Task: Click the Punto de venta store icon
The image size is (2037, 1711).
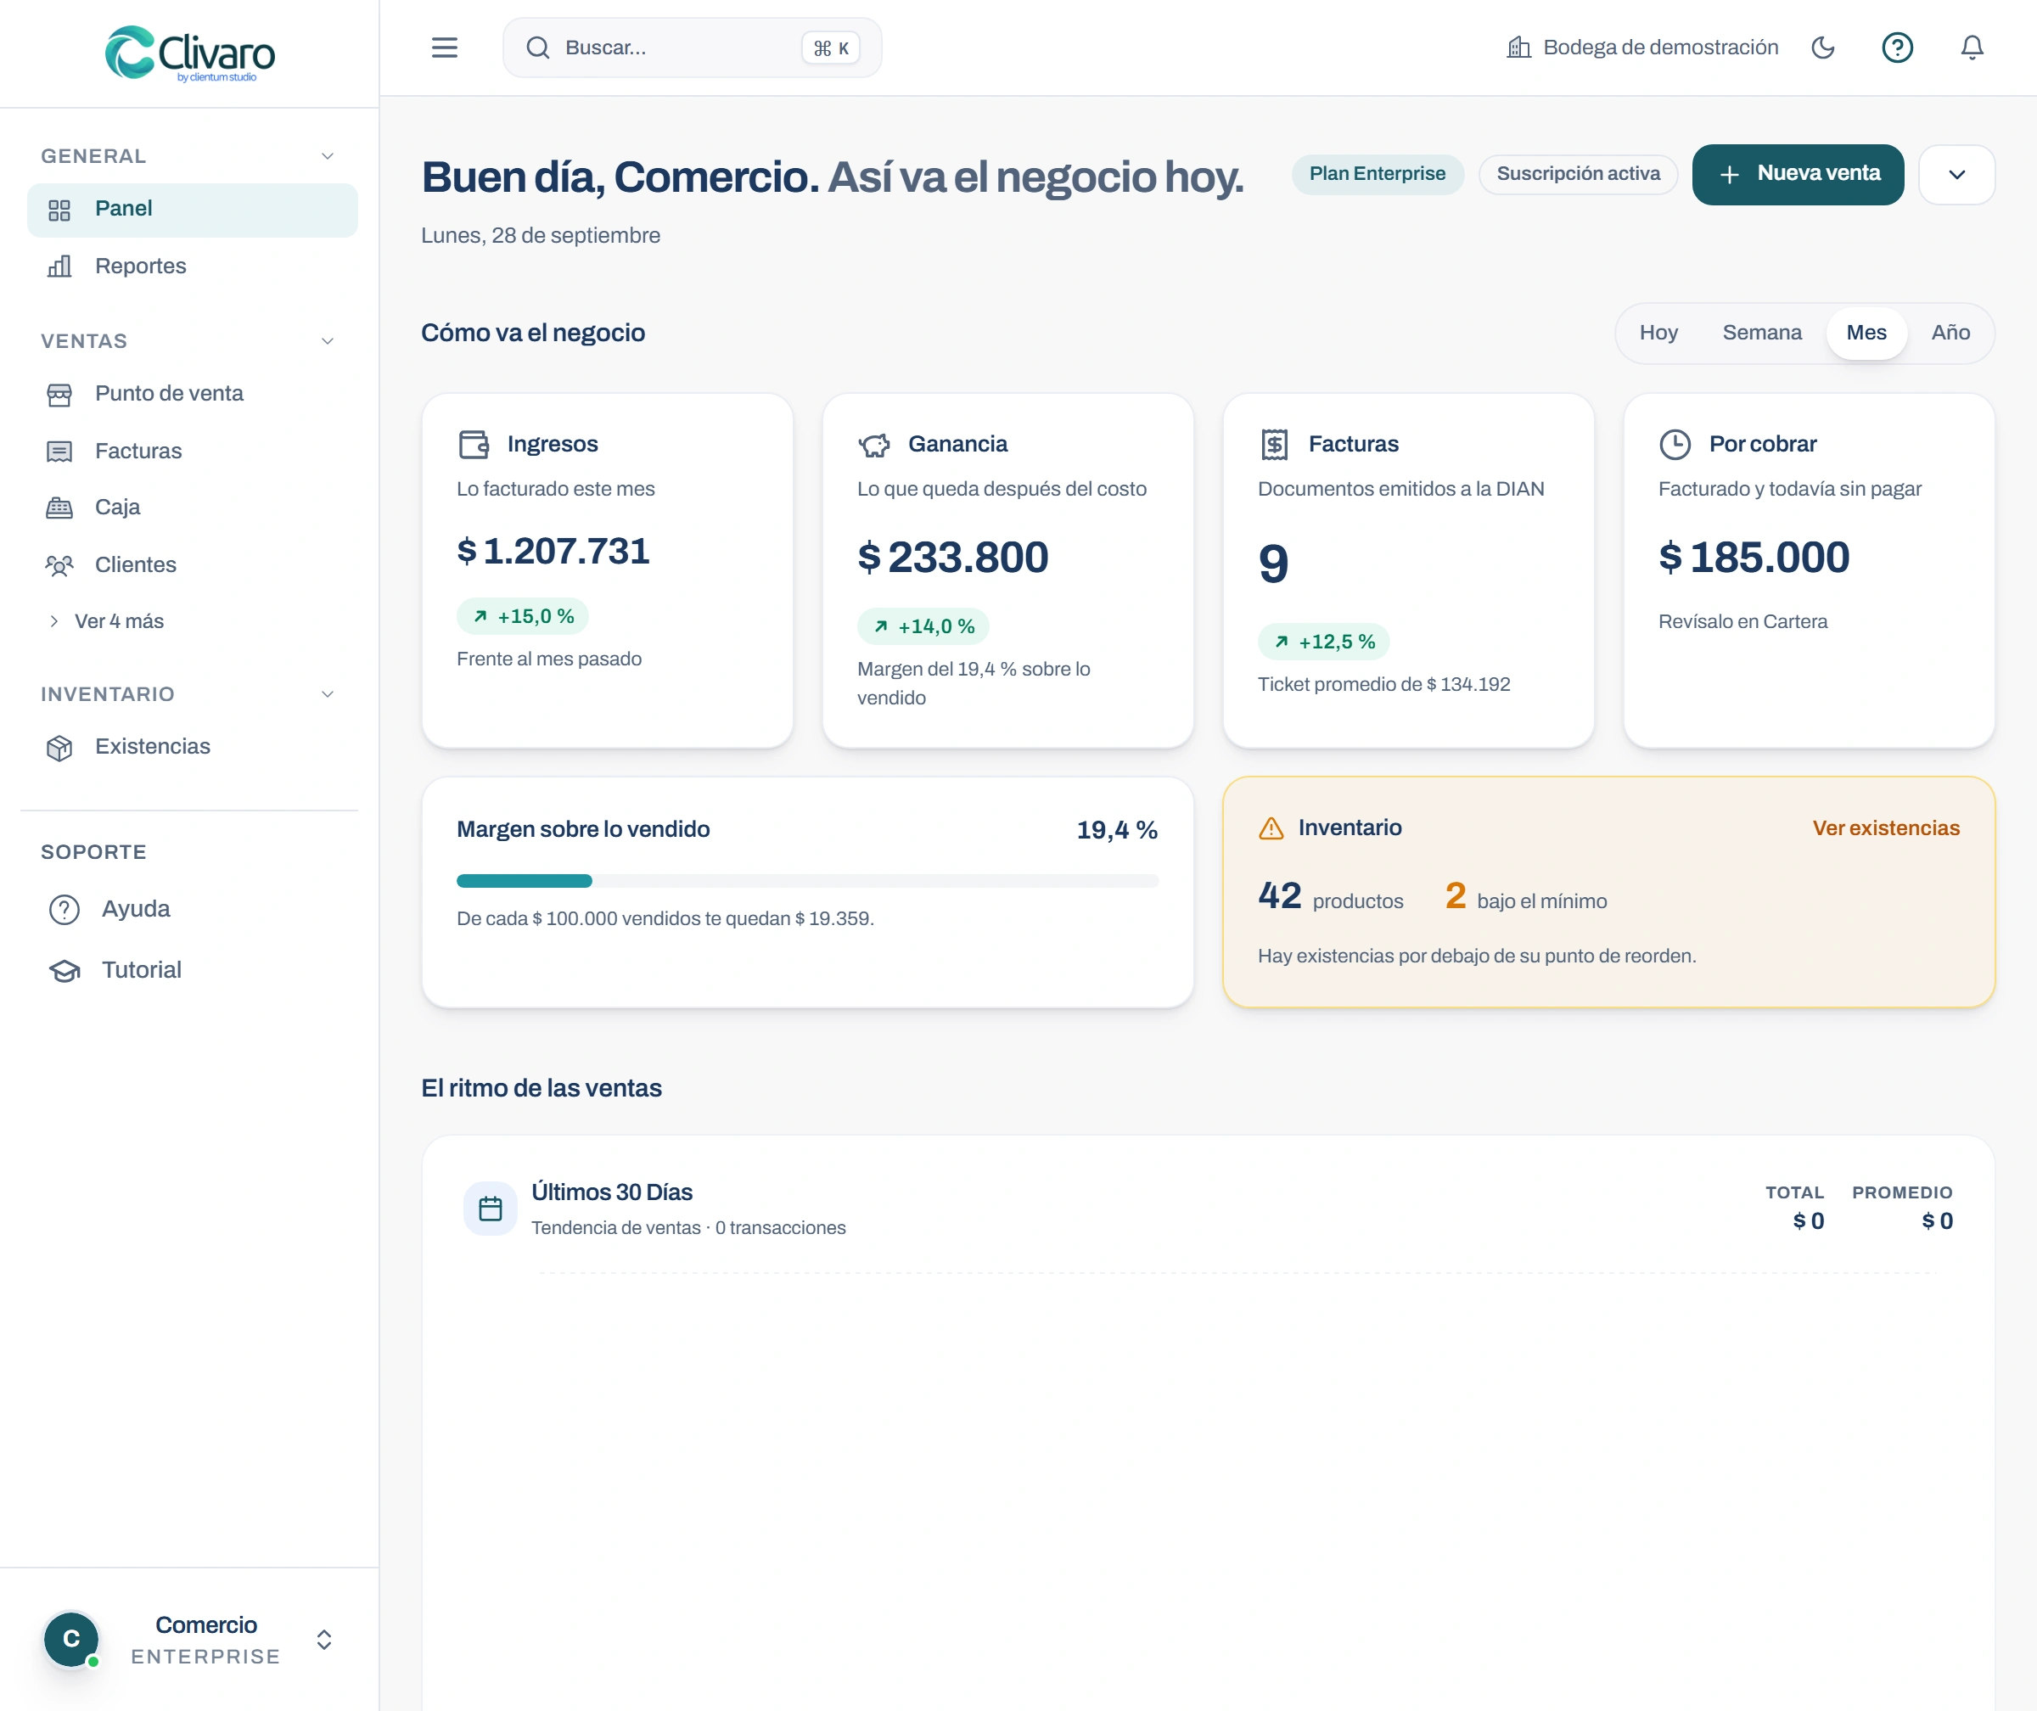Action: click(x=59, y=394)
